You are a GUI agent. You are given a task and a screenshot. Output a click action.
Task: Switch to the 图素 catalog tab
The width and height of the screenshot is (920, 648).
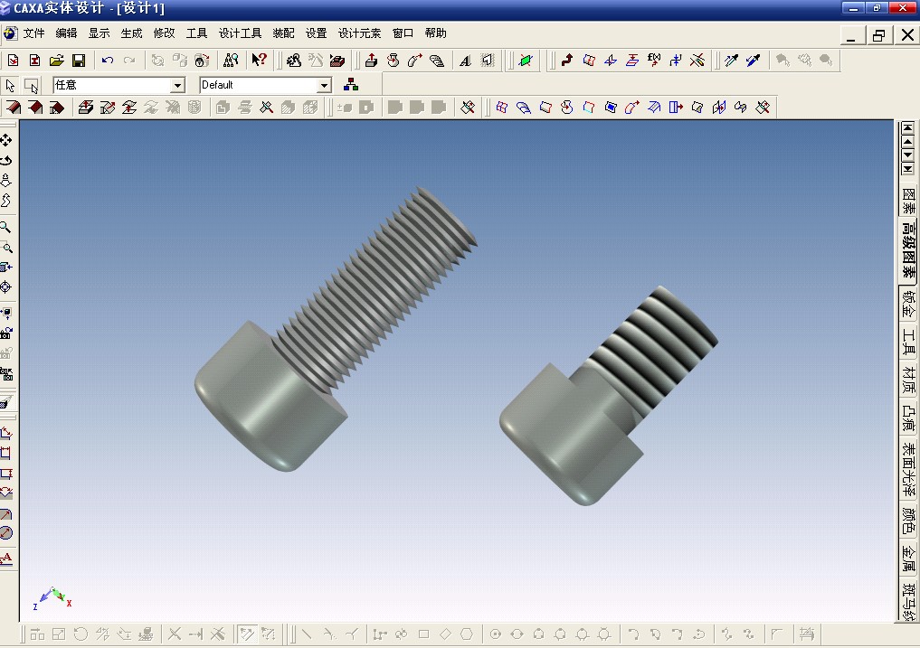point(908,202)
